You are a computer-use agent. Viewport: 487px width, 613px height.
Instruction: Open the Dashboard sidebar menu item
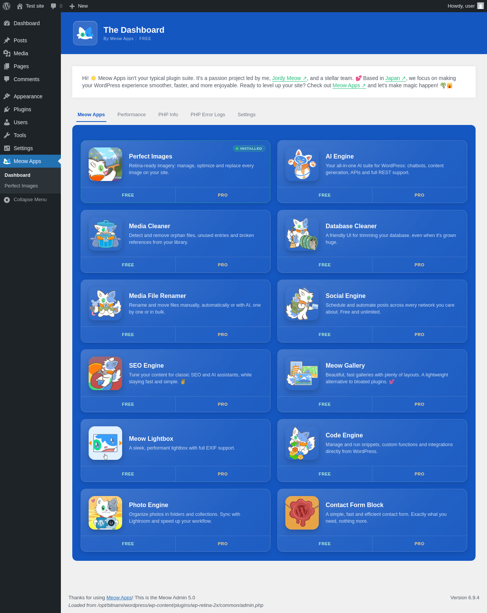click(x=30, y=23)
